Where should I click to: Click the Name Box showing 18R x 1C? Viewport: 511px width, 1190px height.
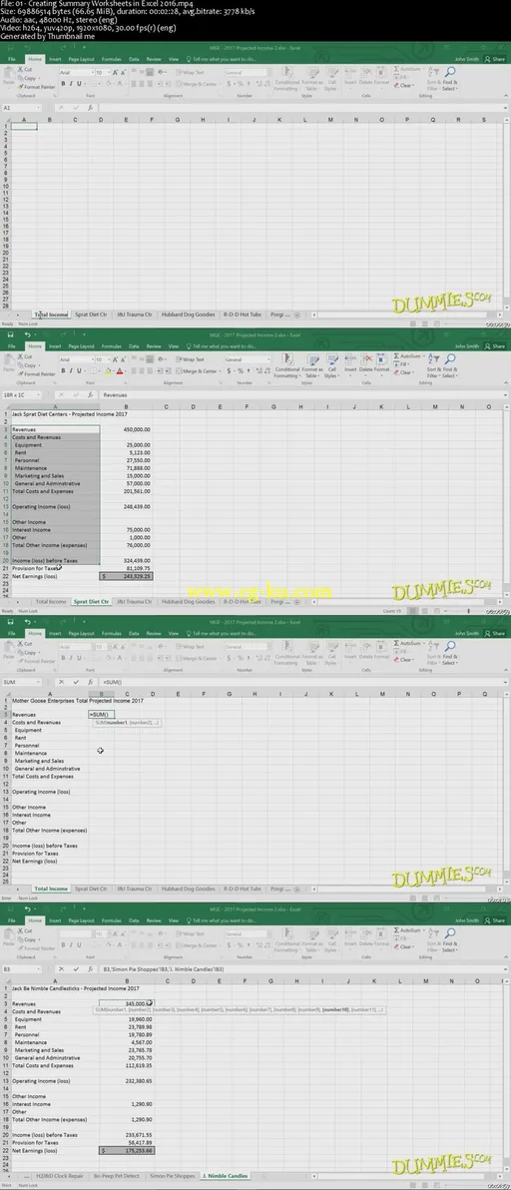pyautogui.click(x=20, y=395)
